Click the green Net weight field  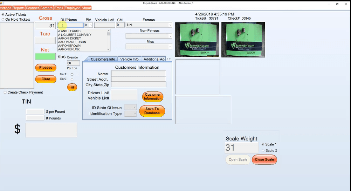[45, 56]
